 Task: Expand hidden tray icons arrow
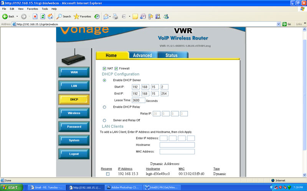pyautogui.click(x=271, y=188)
